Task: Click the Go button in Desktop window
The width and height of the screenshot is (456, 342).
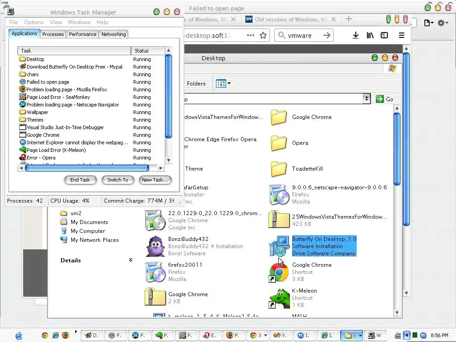Action: point(384,99)
